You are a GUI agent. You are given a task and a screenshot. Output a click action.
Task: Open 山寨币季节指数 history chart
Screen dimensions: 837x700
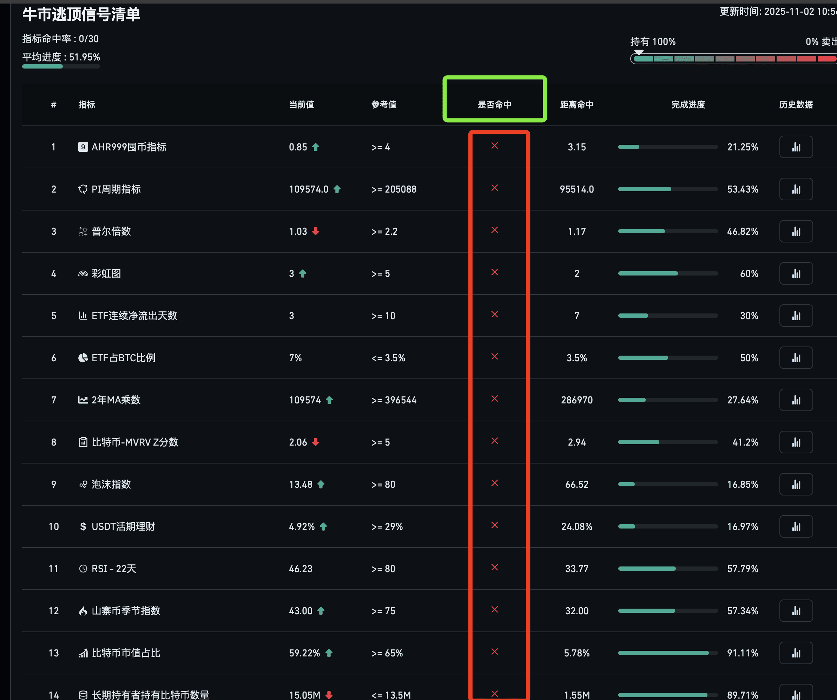click(796, 611)
